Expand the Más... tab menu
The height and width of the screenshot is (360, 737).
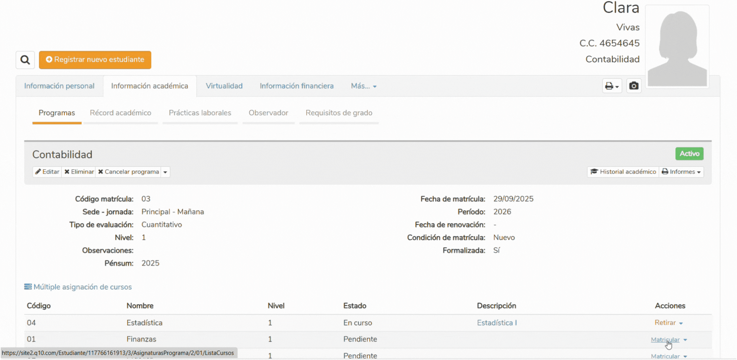[363, 86]
